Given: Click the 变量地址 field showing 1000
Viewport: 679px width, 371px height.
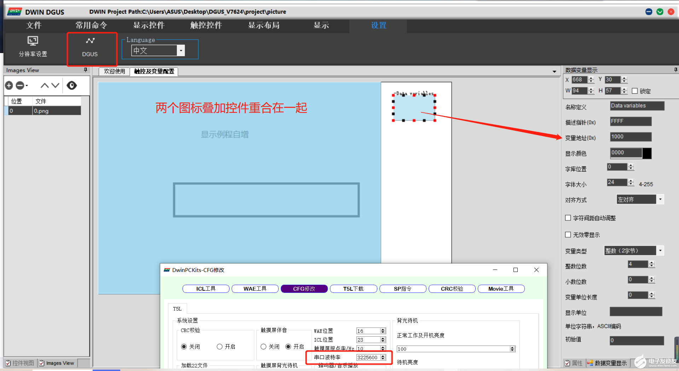Looking at the screenshot, I should (x=631, y=137).
